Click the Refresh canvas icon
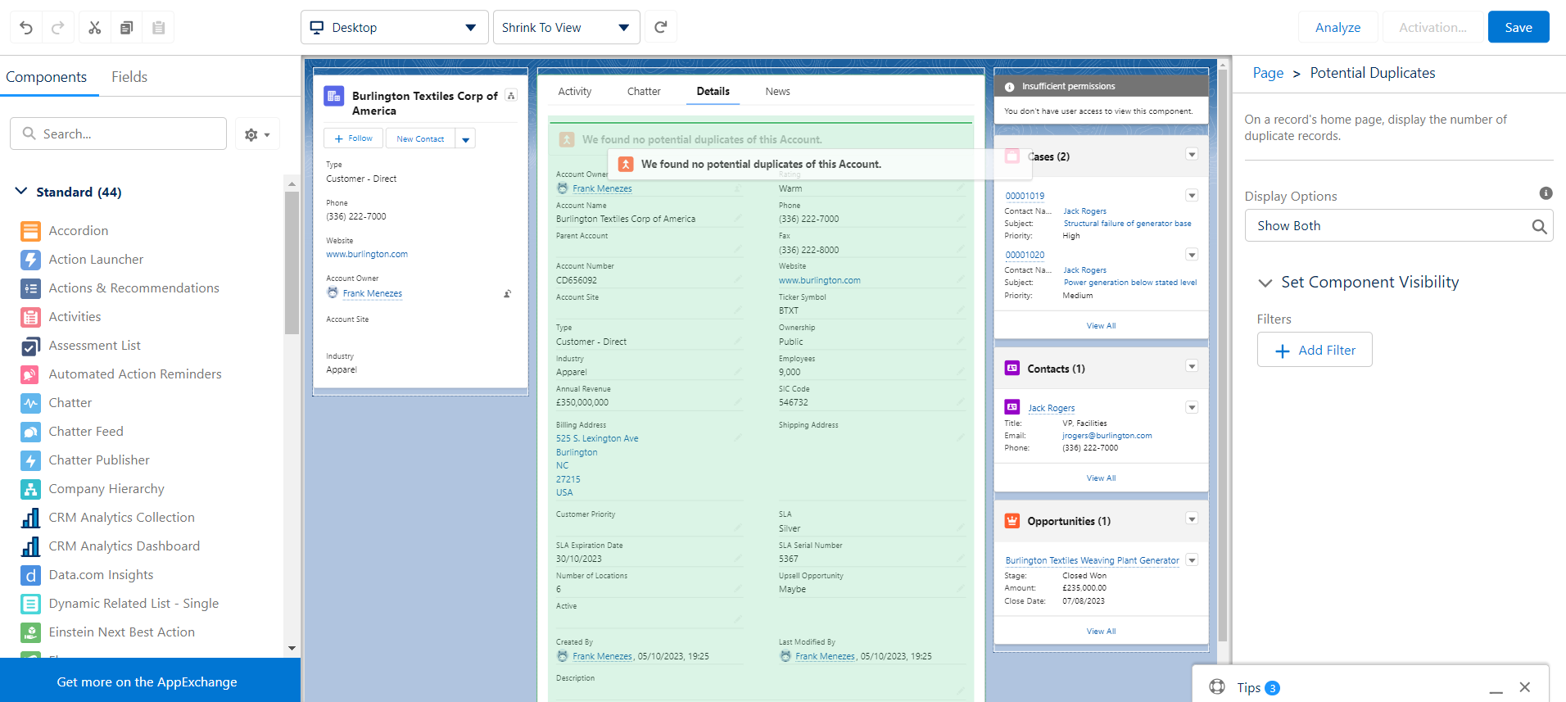Screen dimensions: 1566x702 coord(661,27)
